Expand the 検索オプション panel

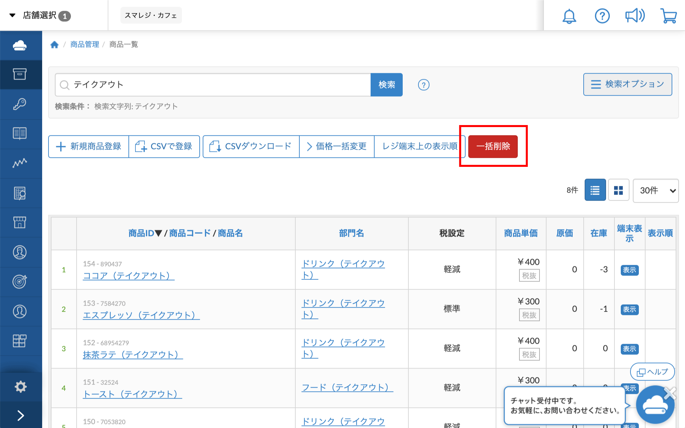tap(627, 84)
